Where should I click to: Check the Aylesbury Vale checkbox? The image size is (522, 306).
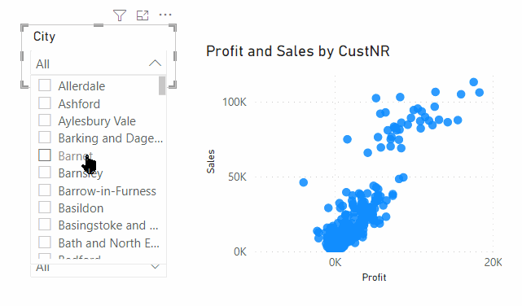45,120
